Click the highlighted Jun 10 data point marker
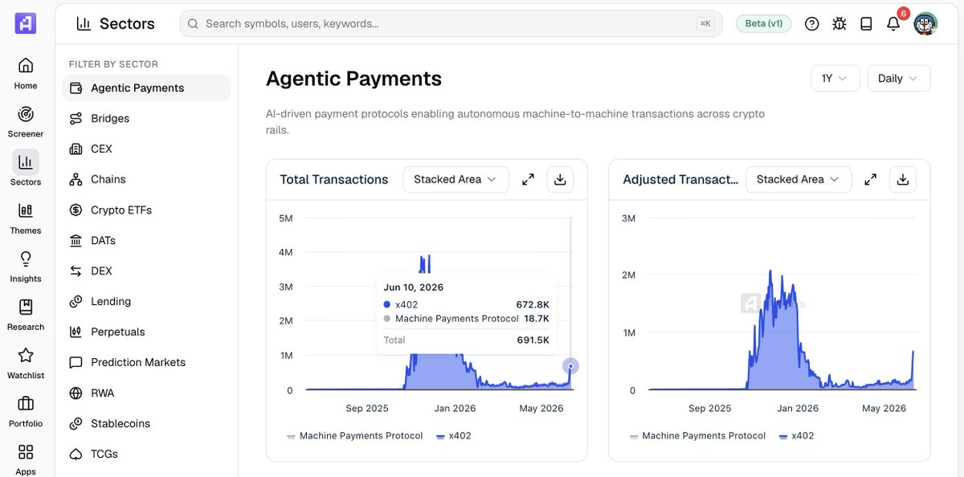The image size is (964, 477). click(x=570, y=366)
